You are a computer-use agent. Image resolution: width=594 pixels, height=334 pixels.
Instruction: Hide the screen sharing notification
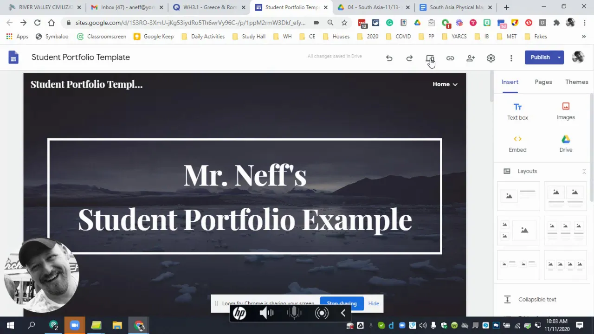[x=374, y=303]
